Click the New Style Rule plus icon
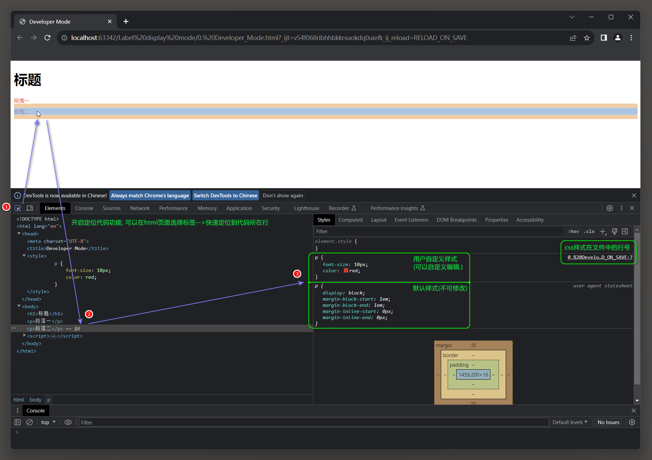The image size is (652, 460). coord(603,232)
